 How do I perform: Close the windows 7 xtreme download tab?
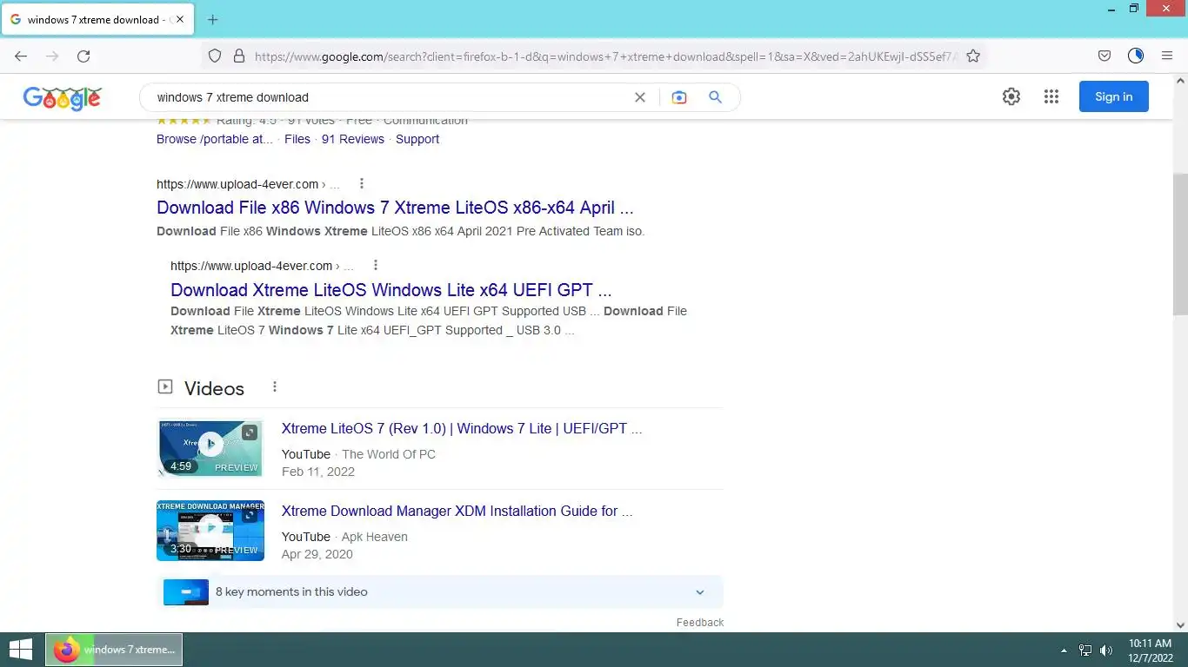click(x=180, y=19)
